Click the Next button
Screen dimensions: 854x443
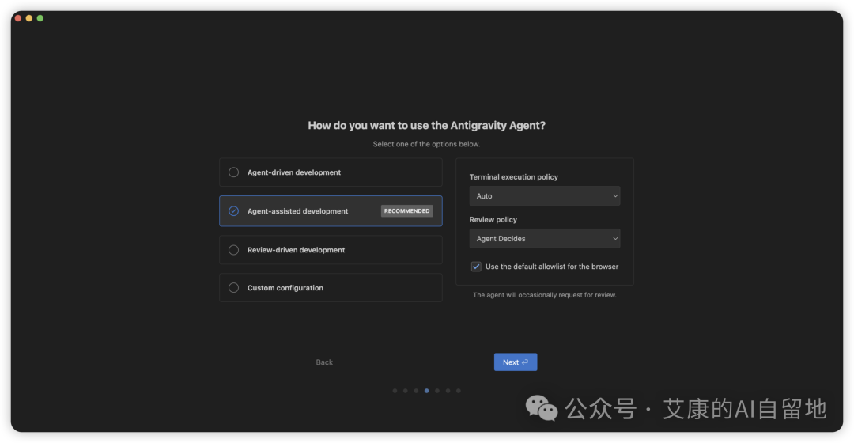point(516,362)
